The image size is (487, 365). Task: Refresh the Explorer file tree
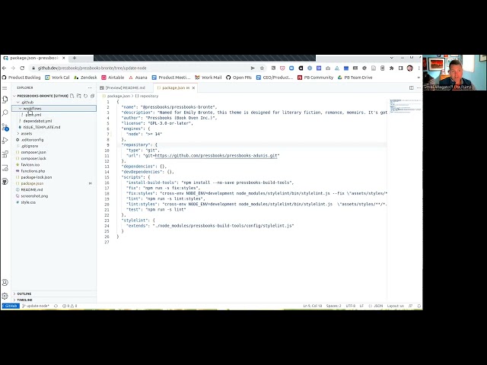pos(86,96)
